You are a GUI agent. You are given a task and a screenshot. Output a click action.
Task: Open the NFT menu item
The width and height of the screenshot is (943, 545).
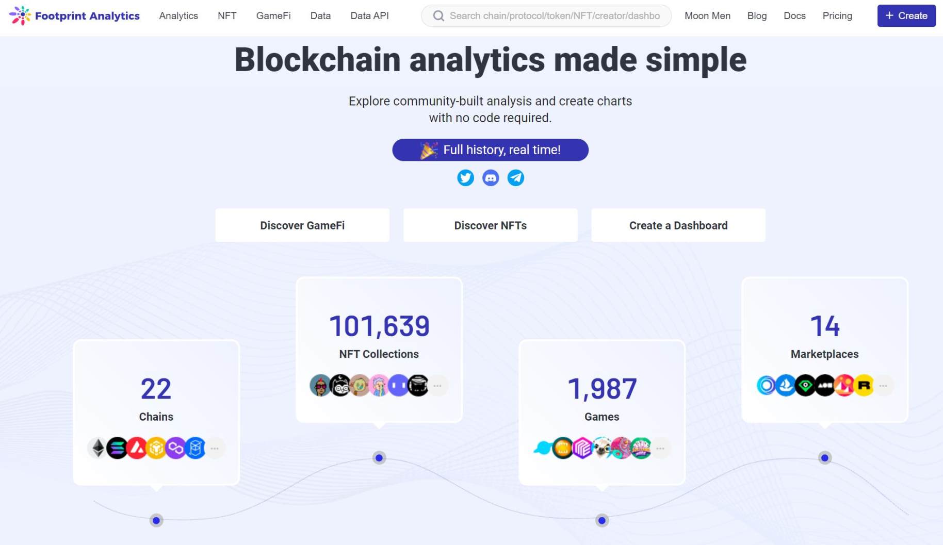226,15
